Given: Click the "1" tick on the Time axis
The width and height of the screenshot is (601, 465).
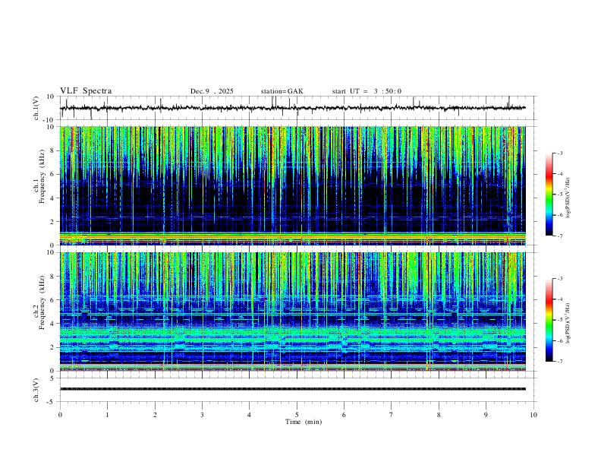Looking at the screenshot, I should click(x=107, y=415).
